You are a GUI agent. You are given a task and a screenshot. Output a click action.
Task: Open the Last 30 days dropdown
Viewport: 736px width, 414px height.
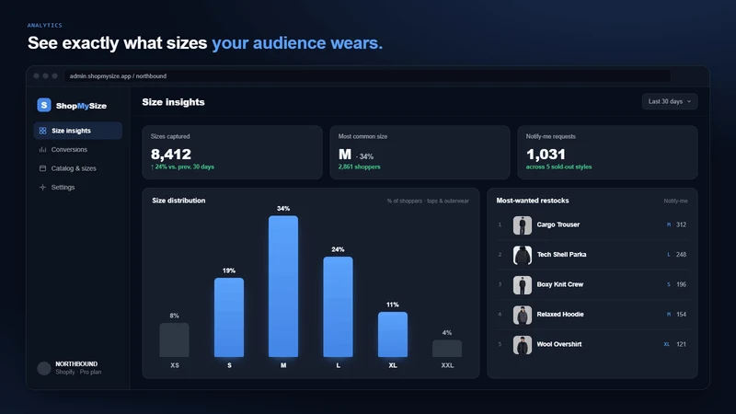tap(670, 101)
